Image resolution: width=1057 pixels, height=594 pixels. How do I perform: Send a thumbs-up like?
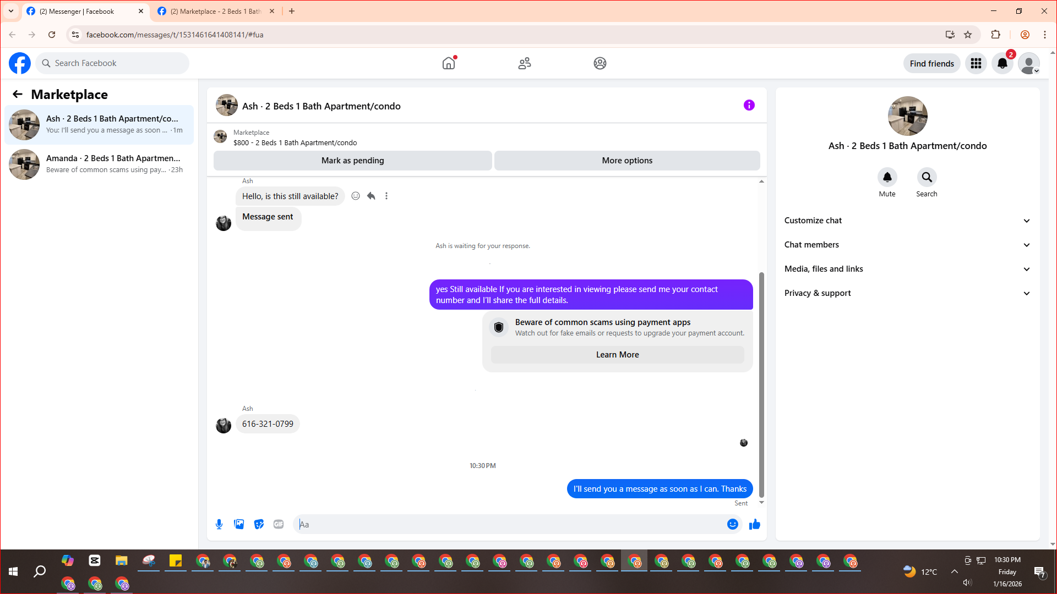[754, 524]
